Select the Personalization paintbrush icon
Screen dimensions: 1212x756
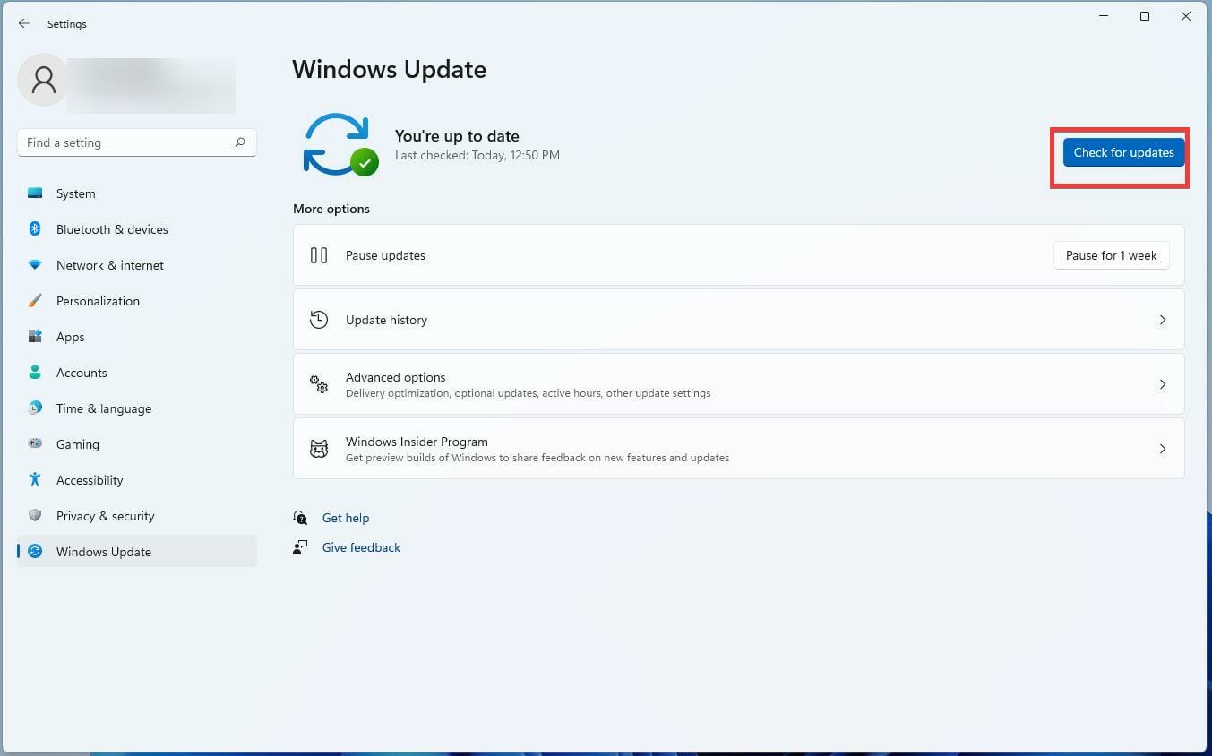coord(34,301)
